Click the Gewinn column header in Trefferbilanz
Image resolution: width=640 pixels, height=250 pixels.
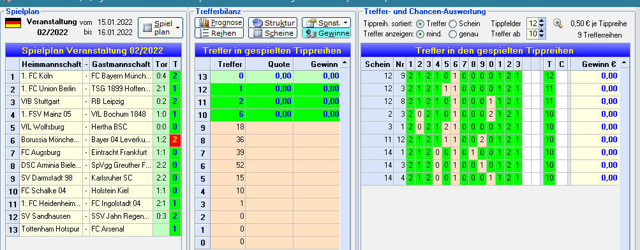(316, 64)
